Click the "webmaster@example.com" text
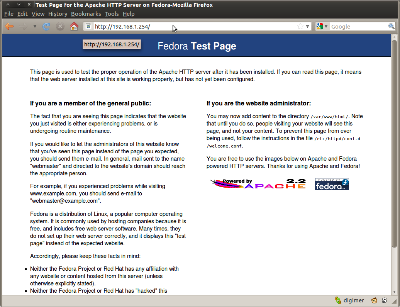This screenshot has height=307, width=400. point(65,201)
